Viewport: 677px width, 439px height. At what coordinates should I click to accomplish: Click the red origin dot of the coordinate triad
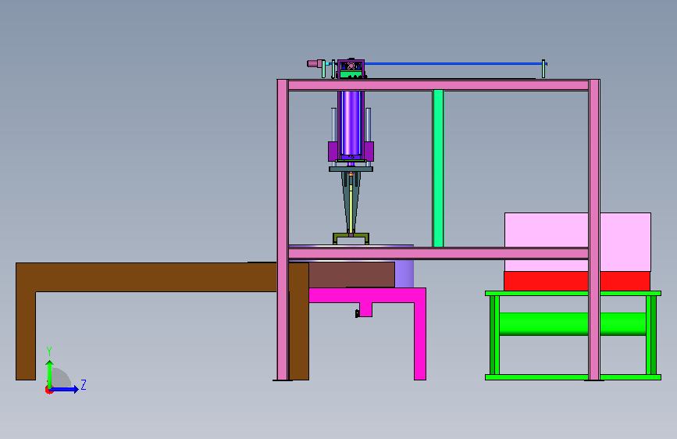click(x=48, y=390)
